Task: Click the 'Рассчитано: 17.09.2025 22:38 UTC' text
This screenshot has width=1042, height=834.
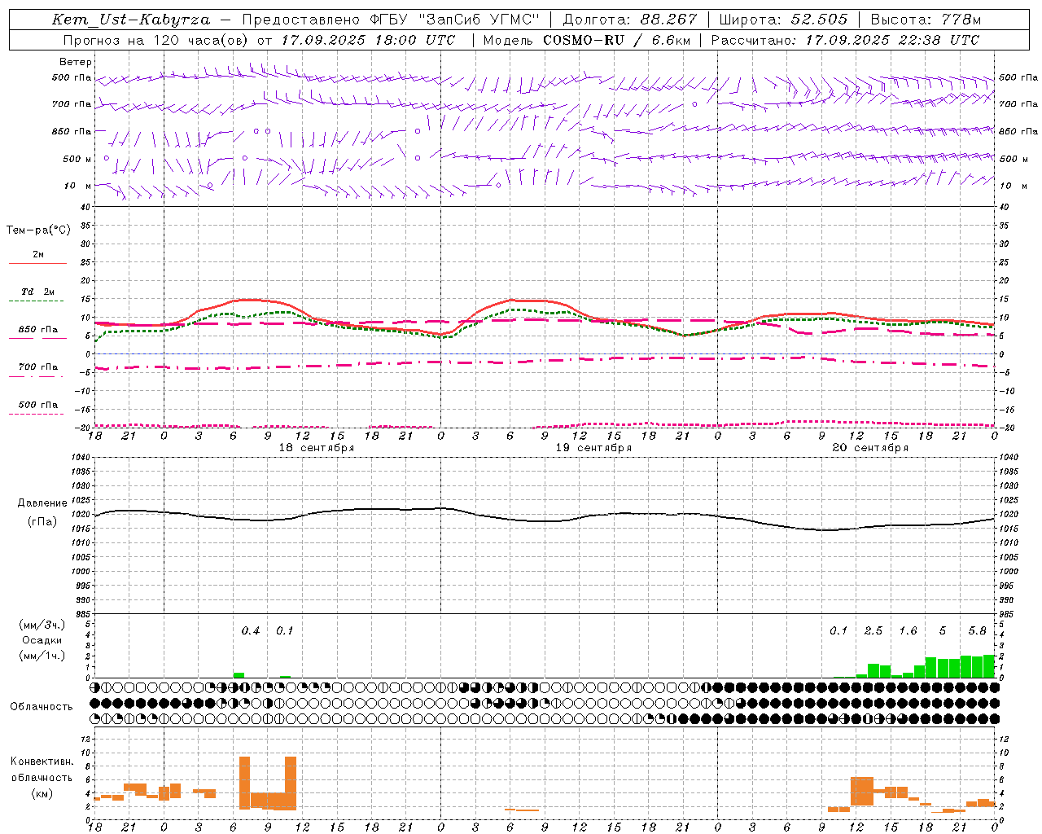Action: click(x=845, y=40)
